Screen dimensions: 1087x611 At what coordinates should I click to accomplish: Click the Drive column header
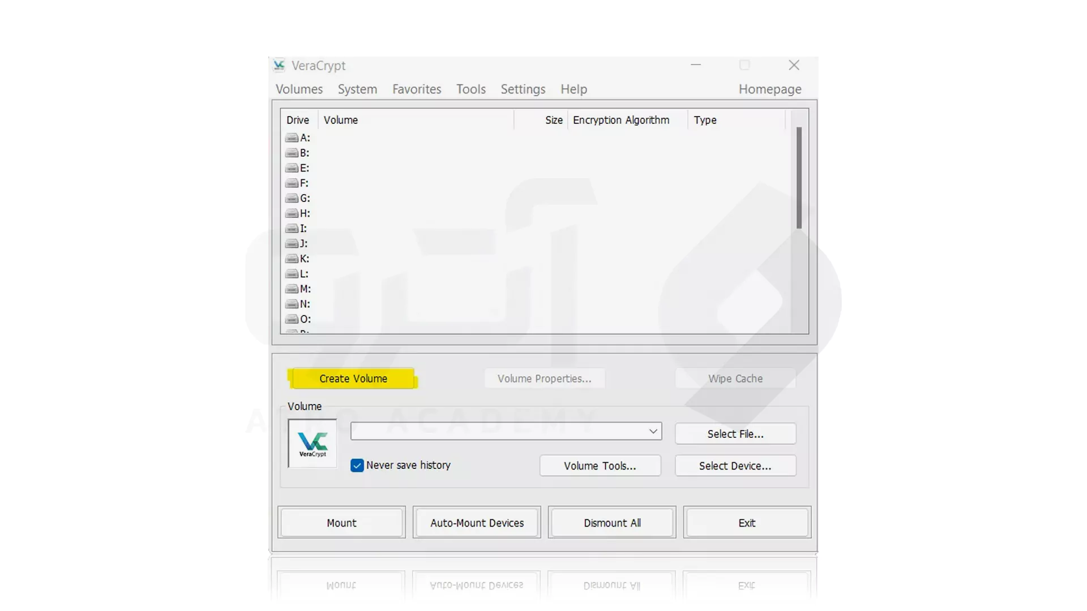coord(298,120)
